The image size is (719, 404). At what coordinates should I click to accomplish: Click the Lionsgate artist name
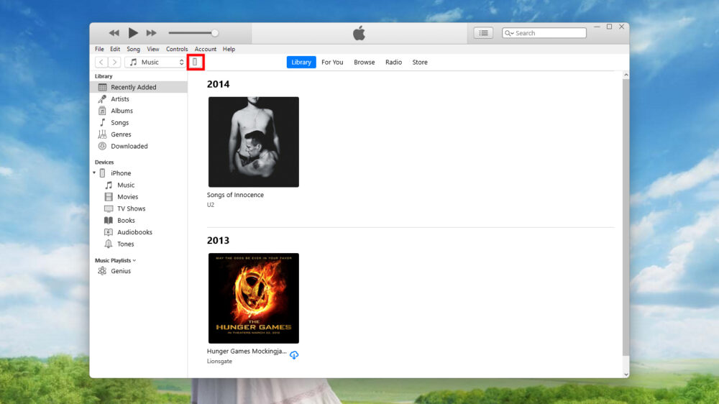(219, 362)
